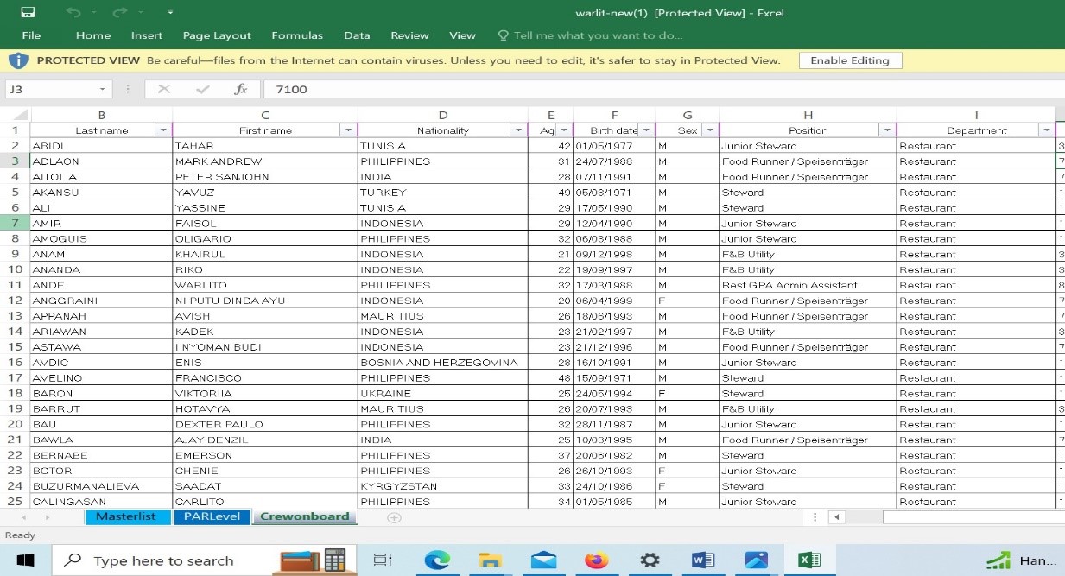Open the Last name filter dropdown

(162, 130)
